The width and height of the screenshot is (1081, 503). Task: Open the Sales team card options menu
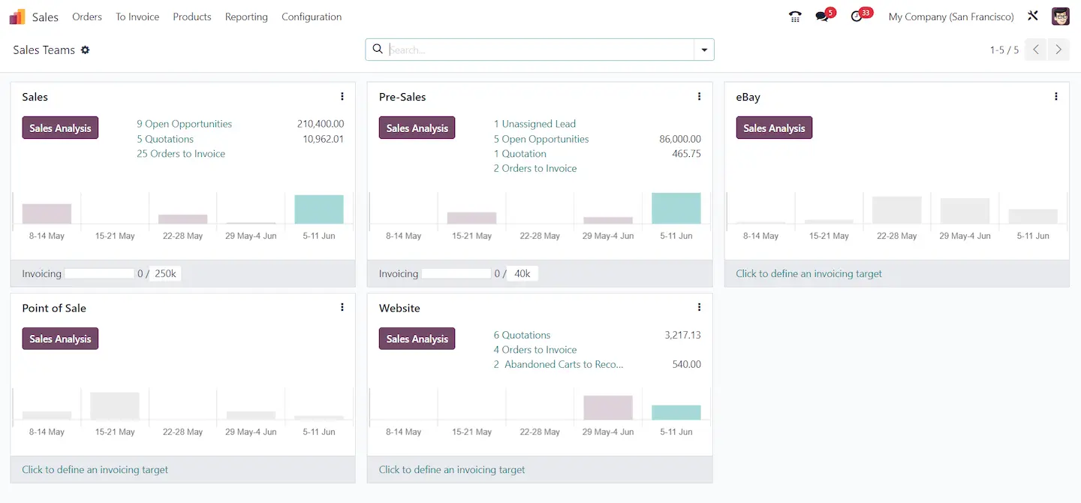[342, 97]
